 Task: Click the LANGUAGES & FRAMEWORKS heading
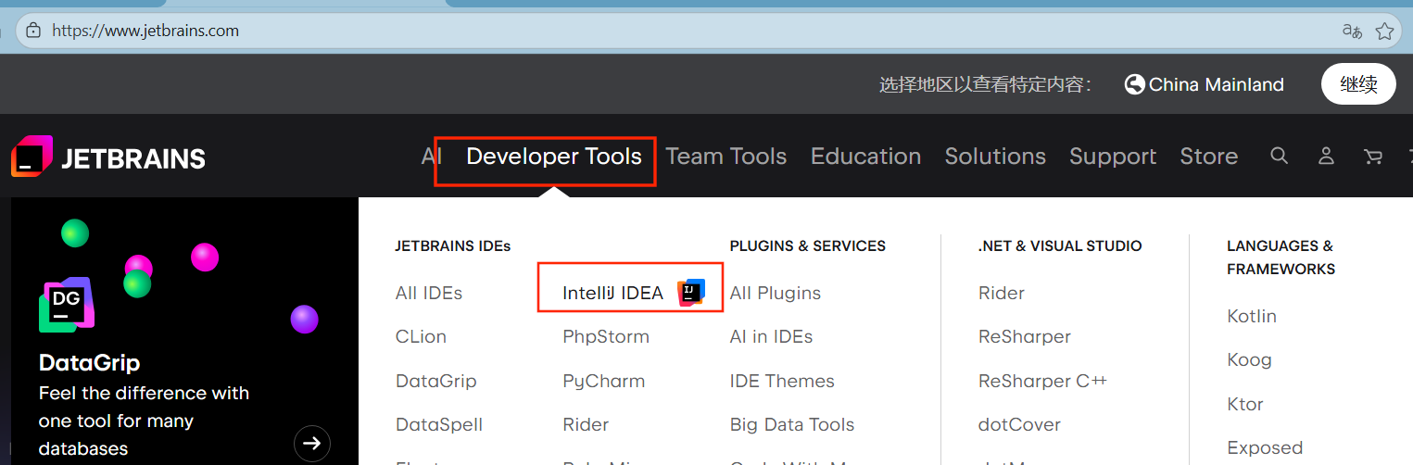1281,258
